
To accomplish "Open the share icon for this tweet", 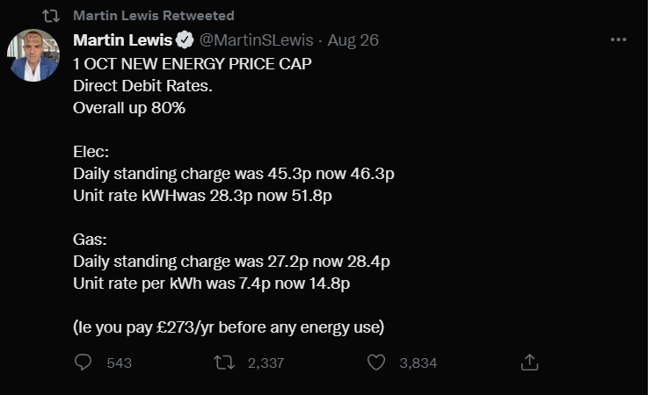I will pyautogui.click(x=529, y=363).
